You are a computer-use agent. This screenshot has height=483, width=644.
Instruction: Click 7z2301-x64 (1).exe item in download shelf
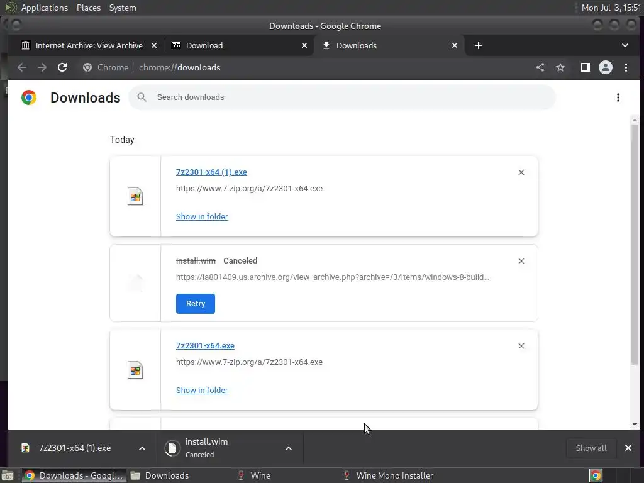pyautogui.click(x=75, y=448)
